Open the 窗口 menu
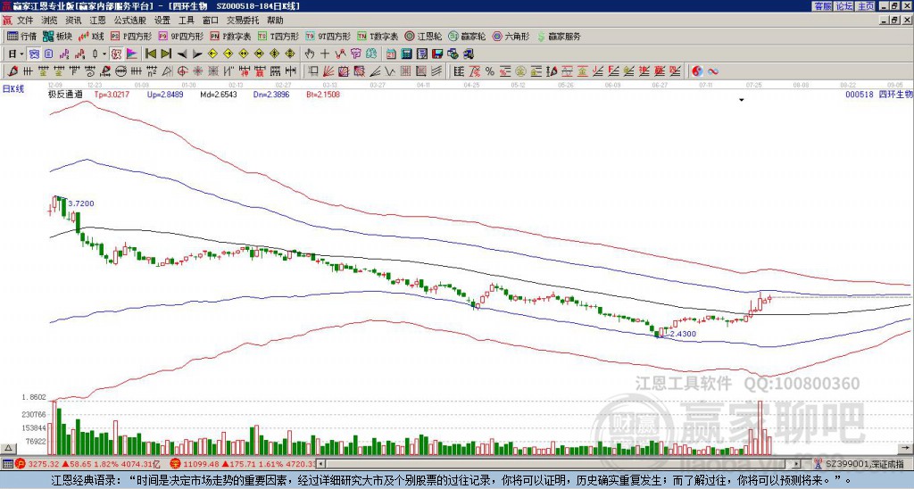 click(x=211, y=21)
